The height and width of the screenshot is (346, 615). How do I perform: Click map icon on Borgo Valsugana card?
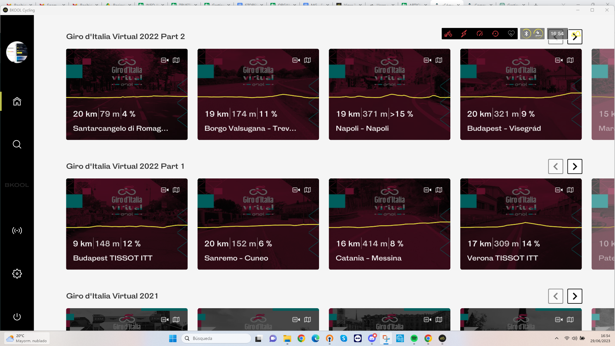coord(307,60)
